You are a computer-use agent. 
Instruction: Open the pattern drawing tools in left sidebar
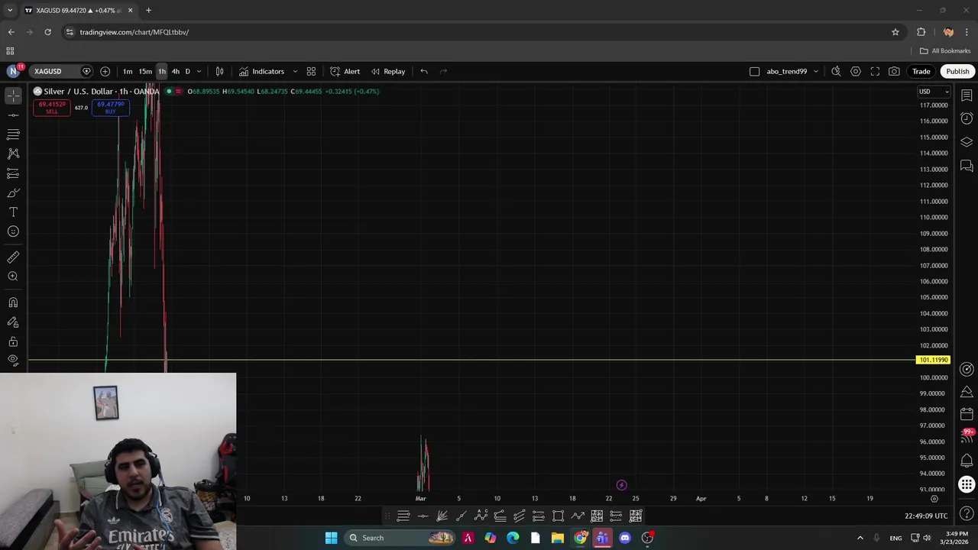tap(13, 154)
